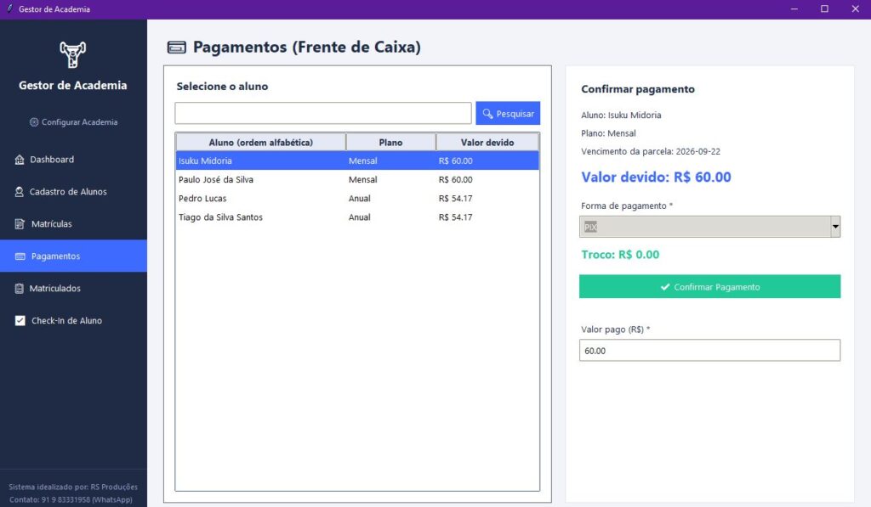Image resolution: width=871 pixels, height=507 pixels.
Task: Click the green Confirmar Pagamento button
Action: click(709, 287)
